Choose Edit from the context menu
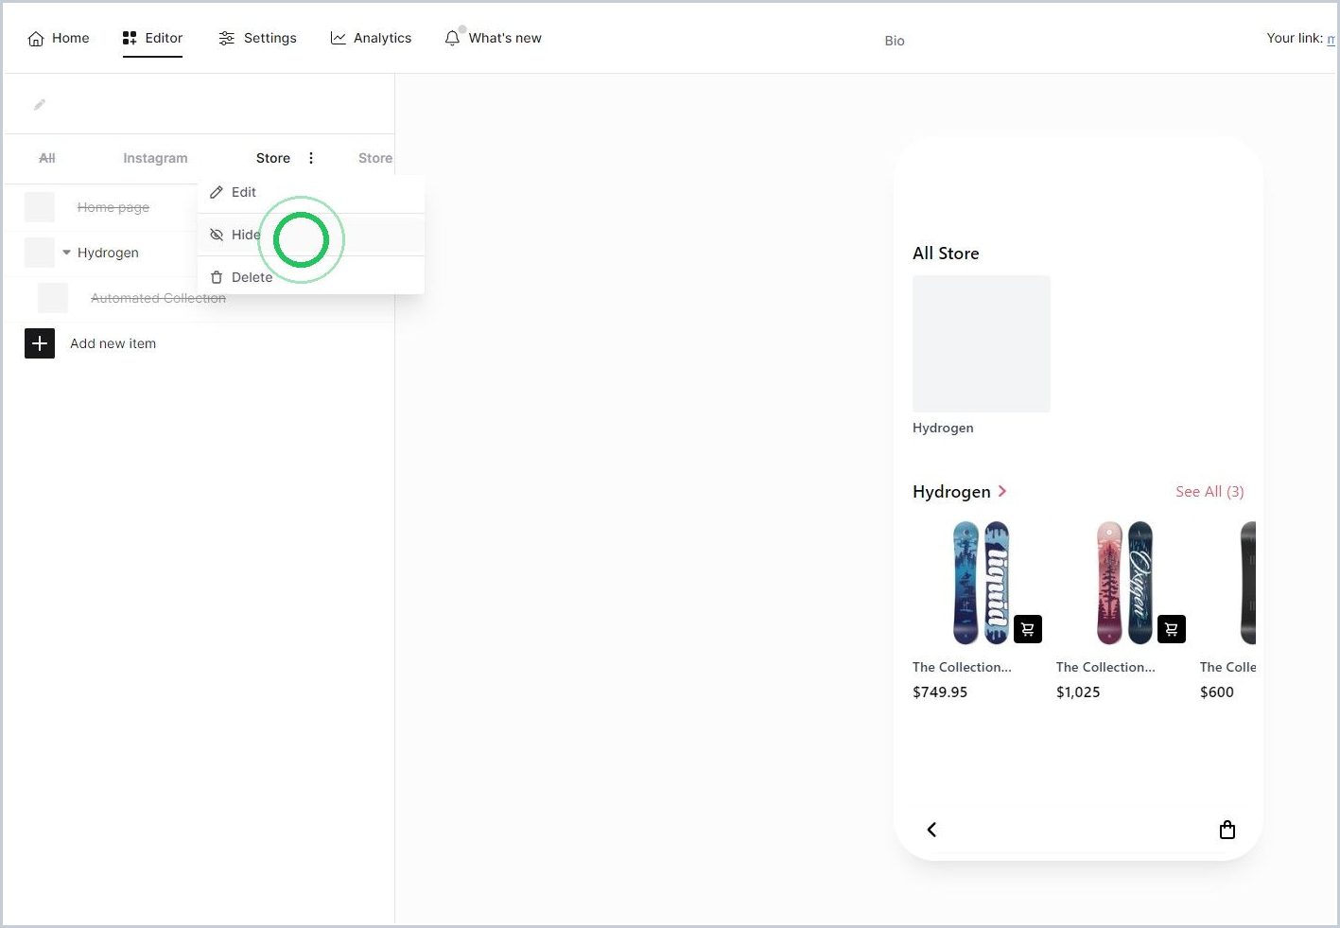1340x928 pixels. (x=311, y=192)
